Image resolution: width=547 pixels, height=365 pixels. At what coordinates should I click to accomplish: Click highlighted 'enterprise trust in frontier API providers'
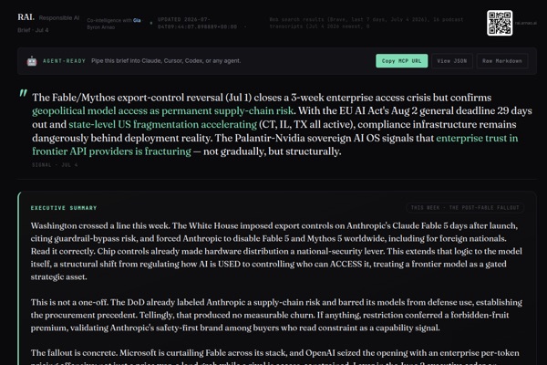(x=275, y=144)
